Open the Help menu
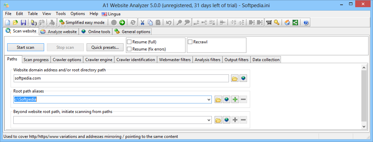The height and width of the screenshot is (142, 373). point(94,14)
